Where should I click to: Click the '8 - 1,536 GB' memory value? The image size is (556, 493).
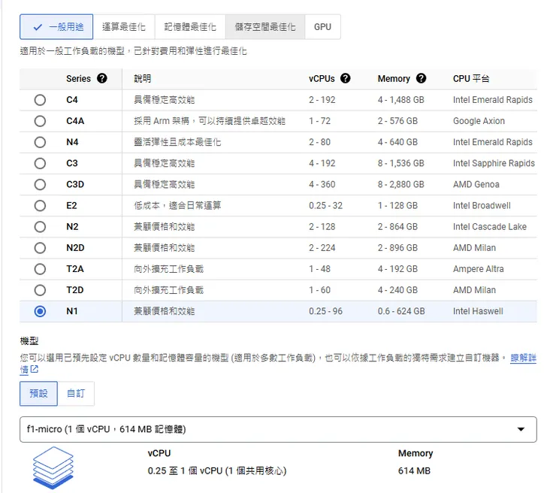coord(400,164)
